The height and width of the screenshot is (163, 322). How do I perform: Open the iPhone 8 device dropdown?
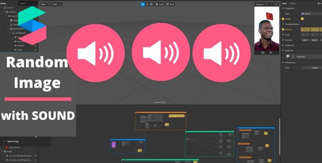coord(262,4)
